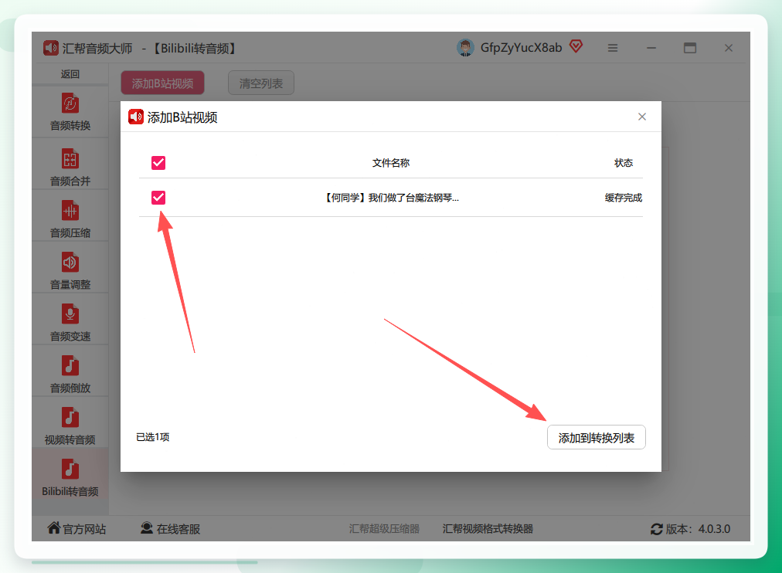The height and width of the screenshot is (573, 782).
Task: Click the username GfpZyYucX8ab
Action: tap(521, 47)
